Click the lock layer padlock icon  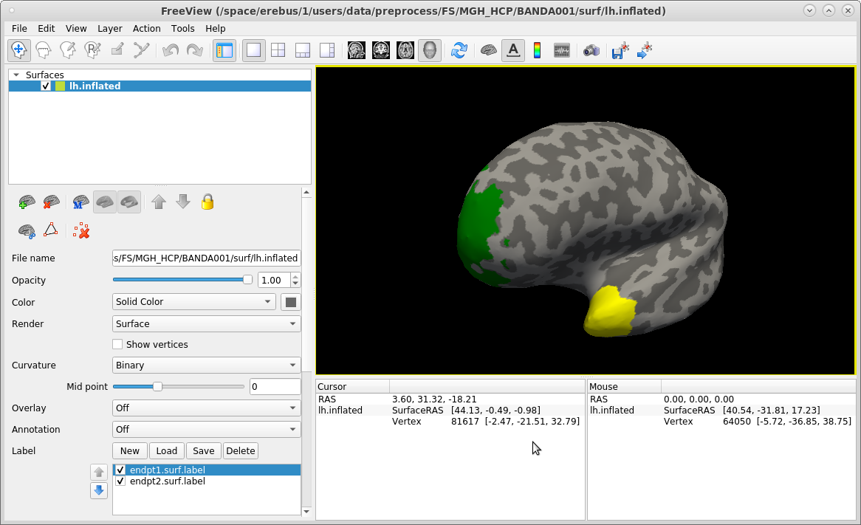(207, 202)
